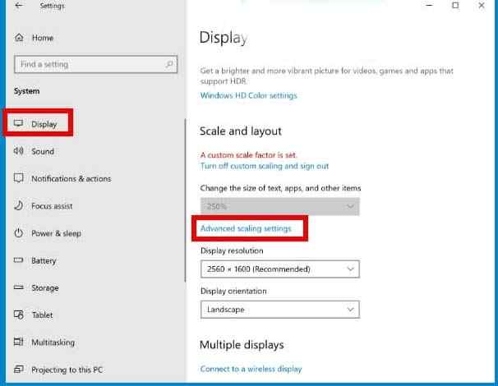Select Display in the sidebar
The height and width of the screenshot is (386, 498).
[x=44, y=124]
